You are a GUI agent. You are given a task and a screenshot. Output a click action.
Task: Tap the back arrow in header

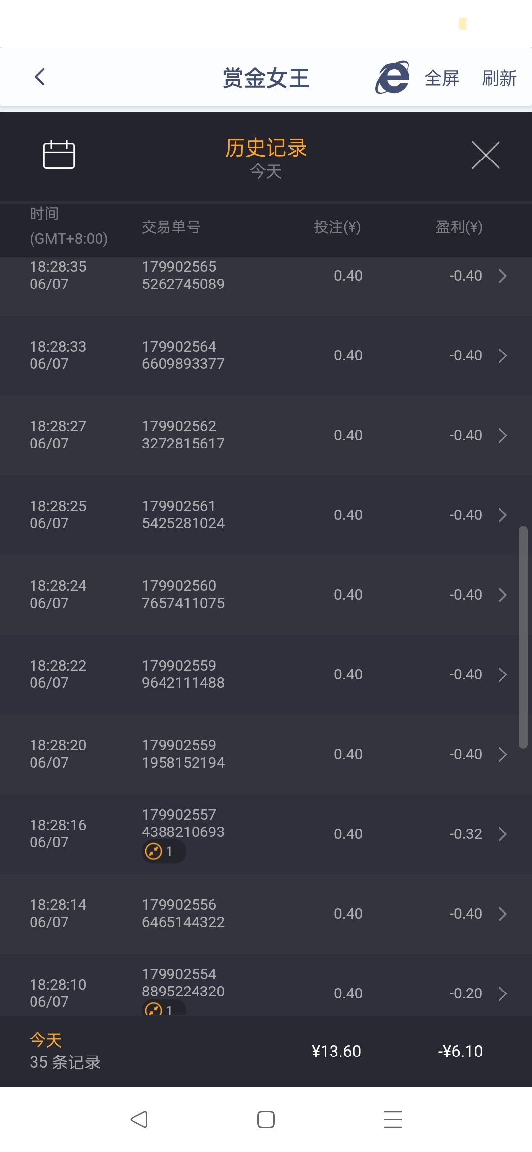40,77
